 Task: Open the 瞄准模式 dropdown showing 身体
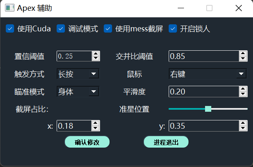pos(78,92)
